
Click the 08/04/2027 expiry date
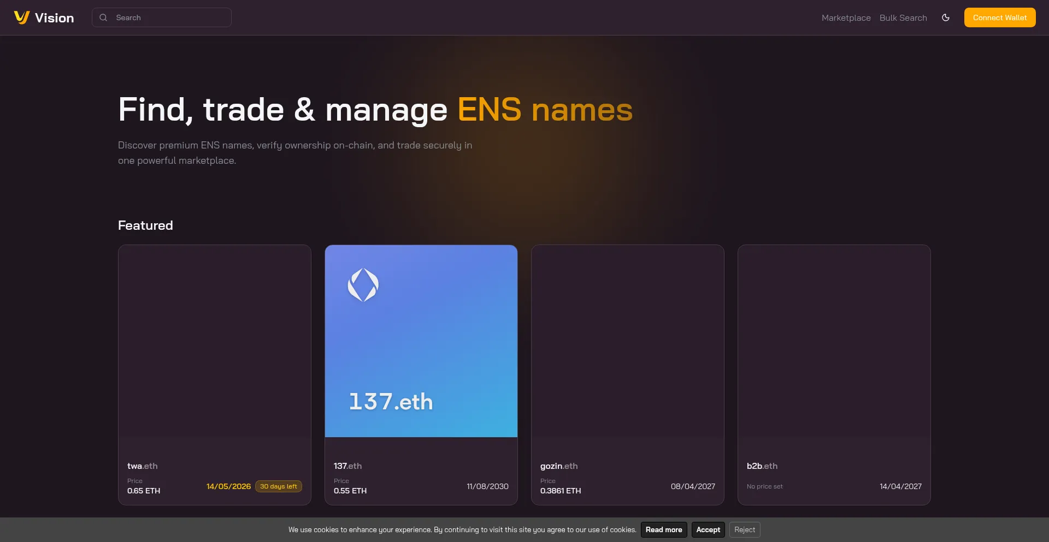click(x=693, y=486)
